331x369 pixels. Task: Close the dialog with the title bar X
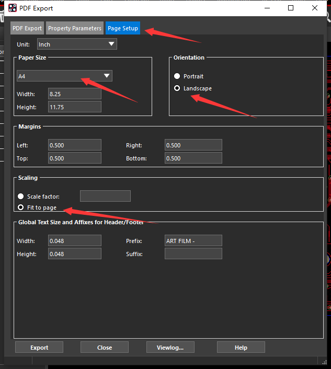point(315,8)
